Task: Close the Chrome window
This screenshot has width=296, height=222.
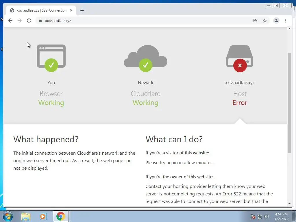Action: tap(285, 6)
